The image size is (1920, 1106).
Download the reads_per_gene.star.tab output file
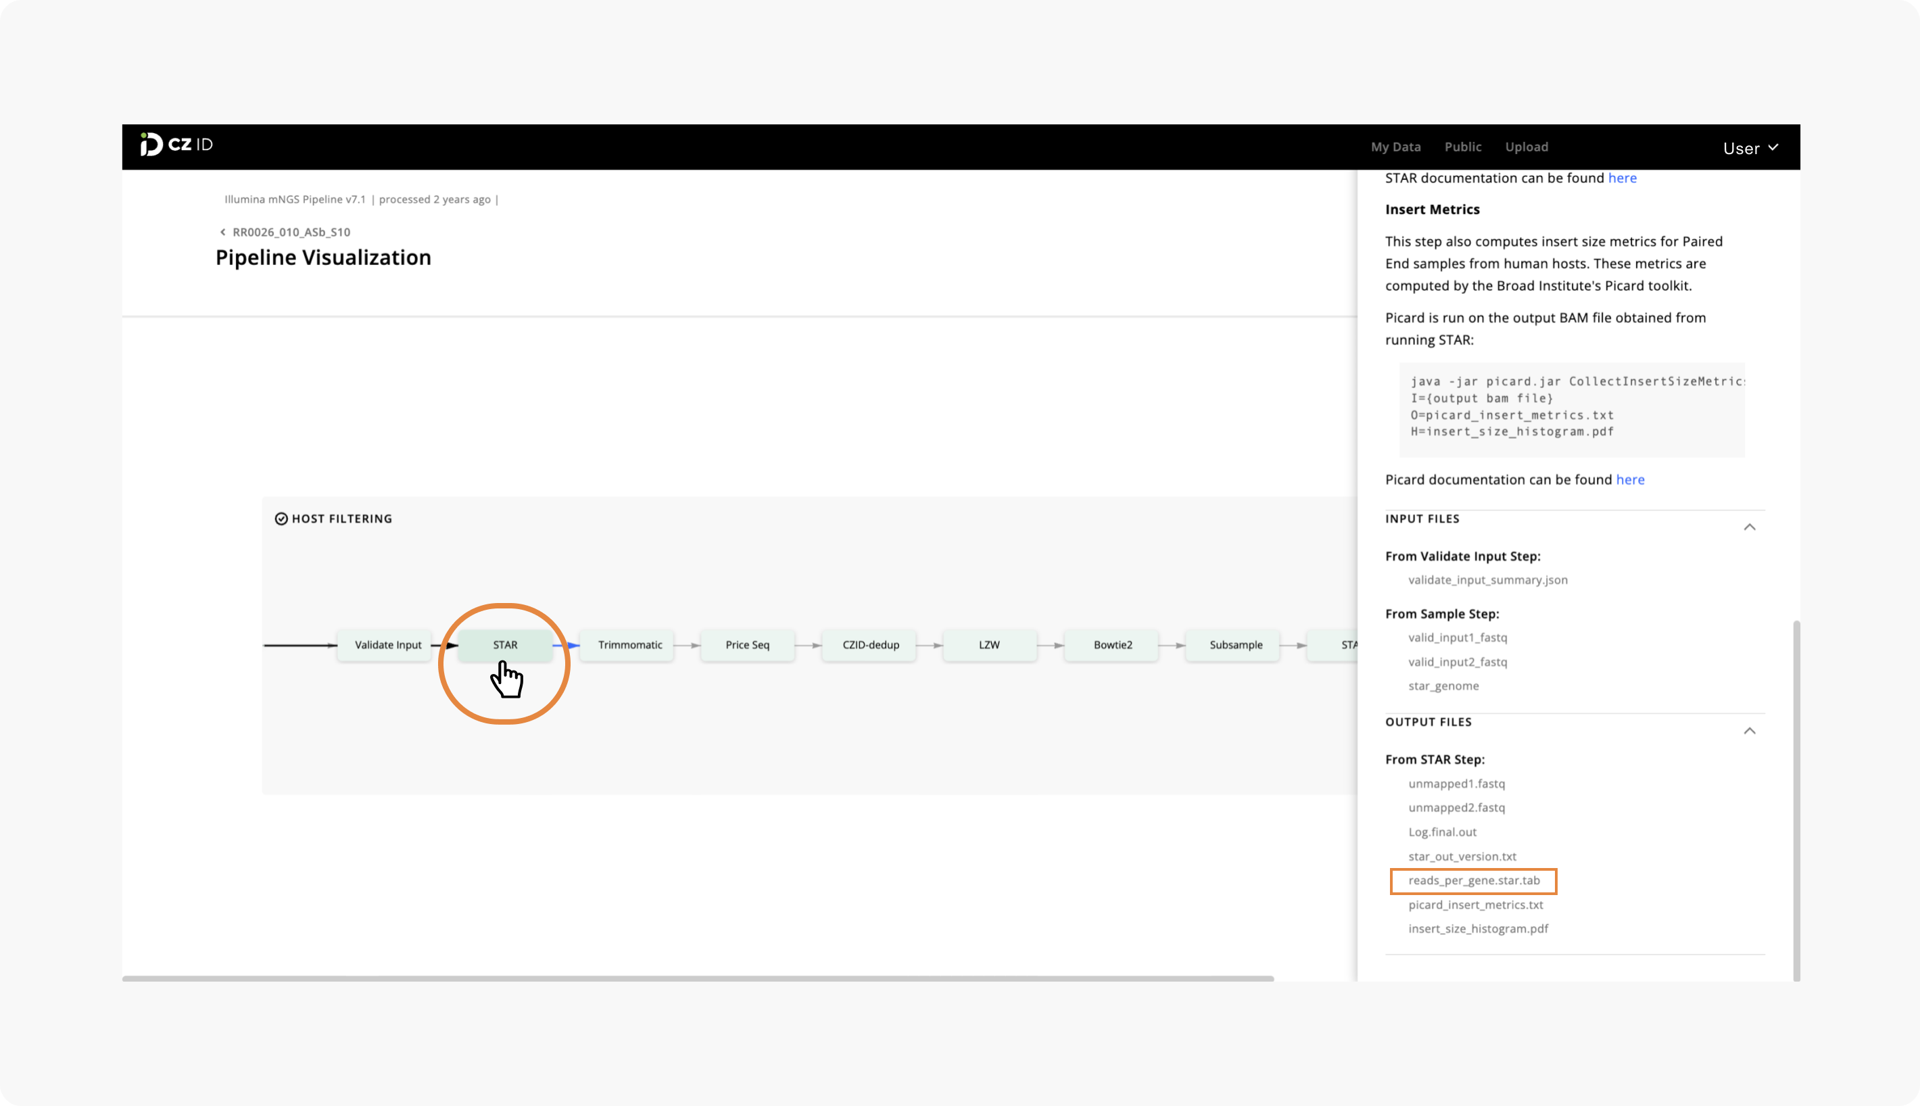(1473, 880)
